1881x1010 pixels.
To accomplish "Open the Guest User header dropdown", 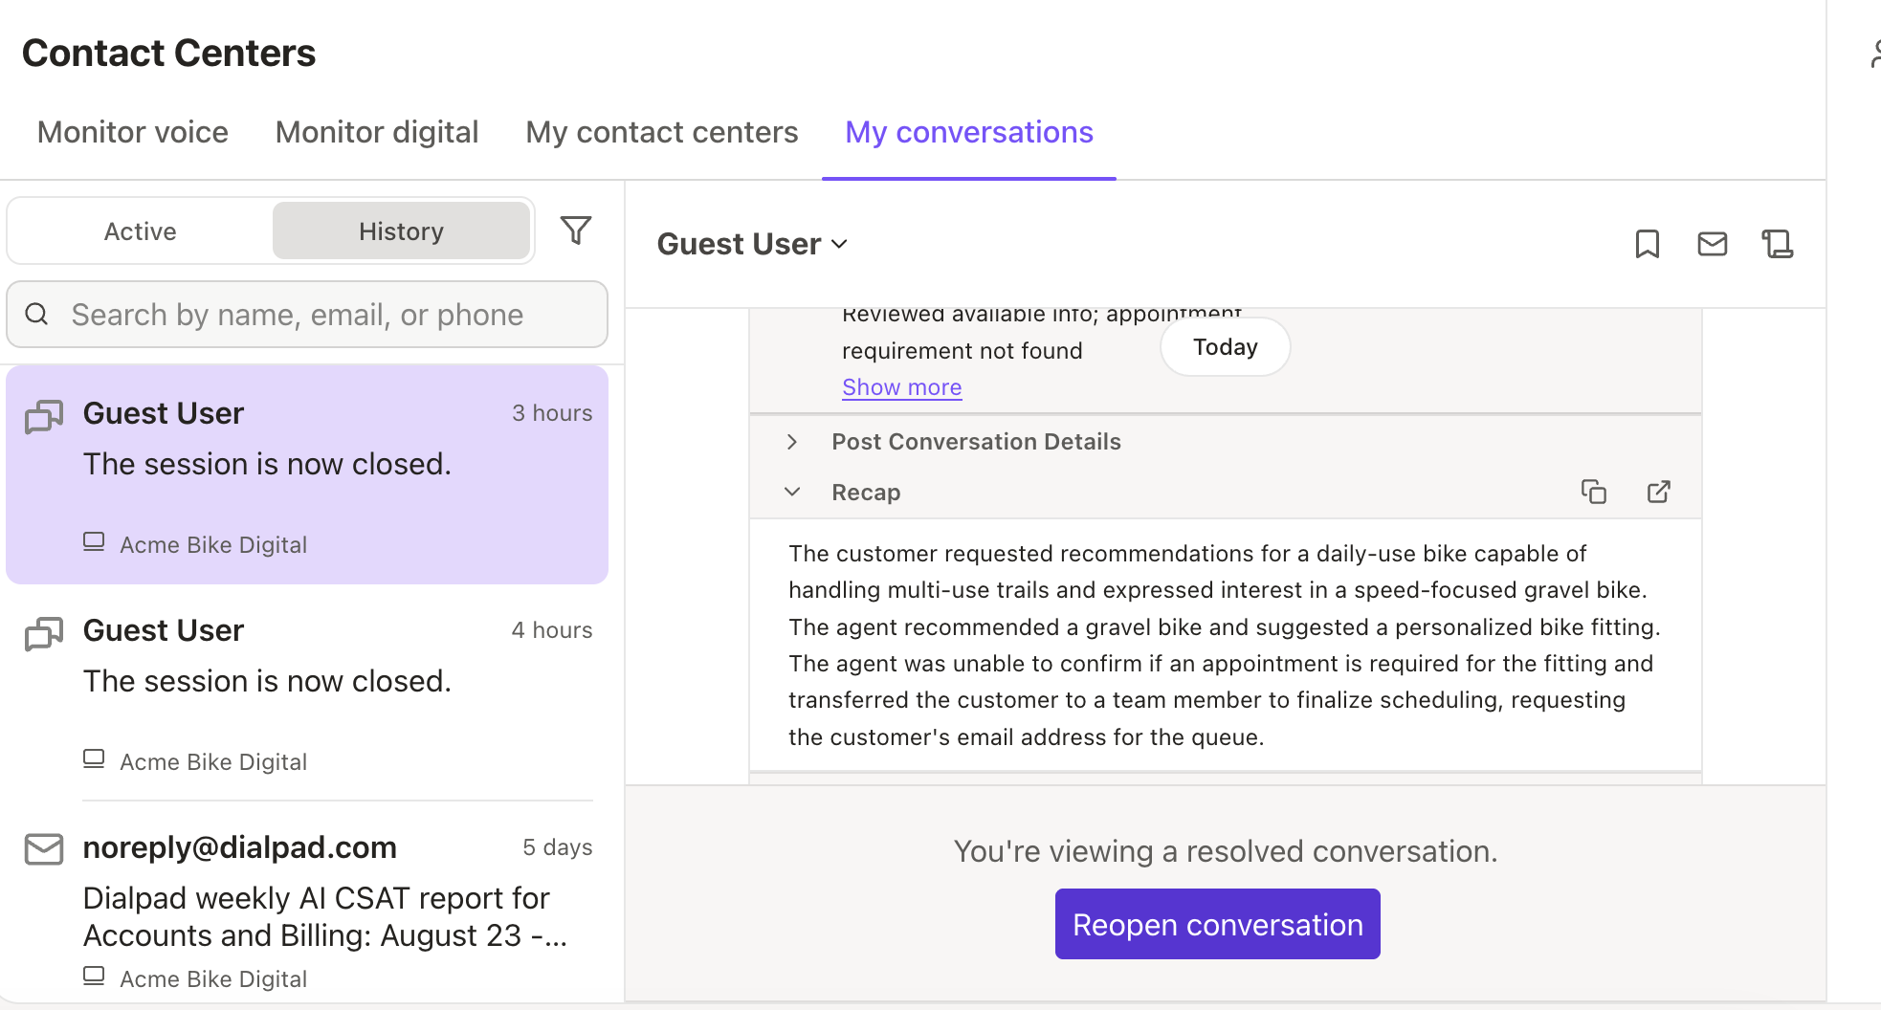I will point(753,244).
